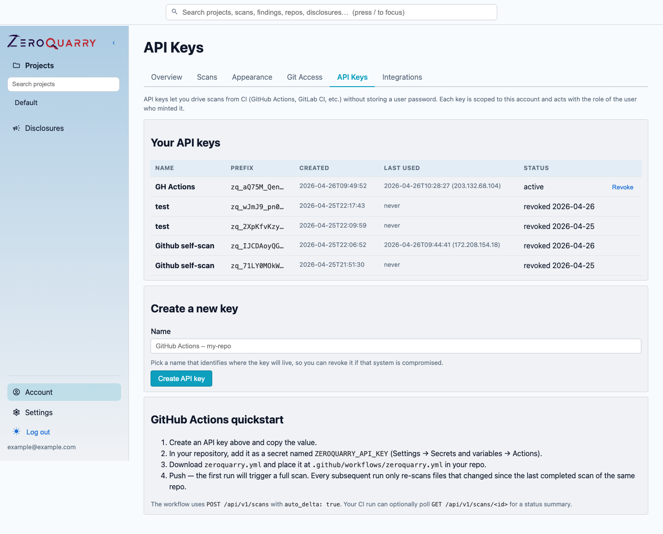The height and width of the screenshot is (534, 663).
Task: Click created date 2026-04-25T21:51:30
Action: 332,264
